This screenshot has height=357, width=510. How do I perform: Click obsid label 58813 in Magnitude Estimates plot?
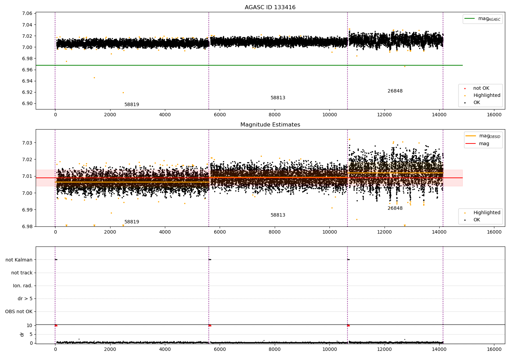coord(278,215)
